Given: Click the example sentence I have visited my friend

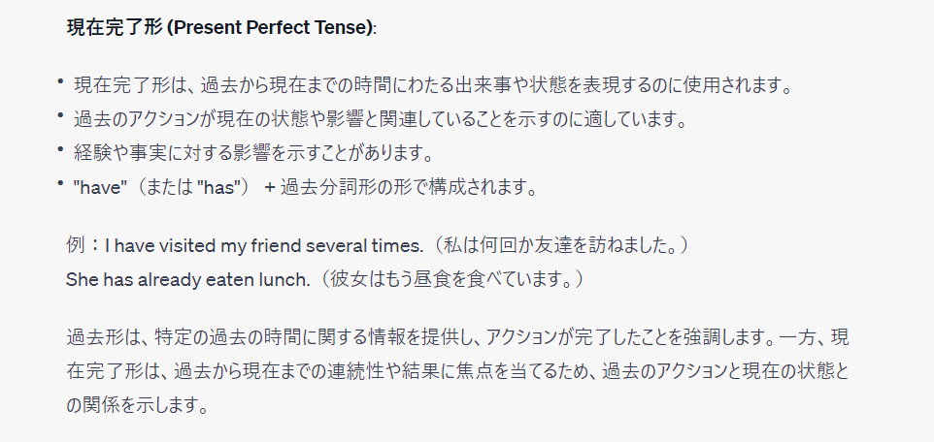Looking at the screenshot, I should [264, 245].
